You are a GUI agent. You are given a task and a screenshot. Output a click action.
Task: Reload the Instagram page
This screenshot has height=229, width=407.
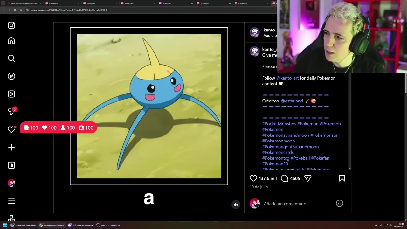click(x=15, y=10)
